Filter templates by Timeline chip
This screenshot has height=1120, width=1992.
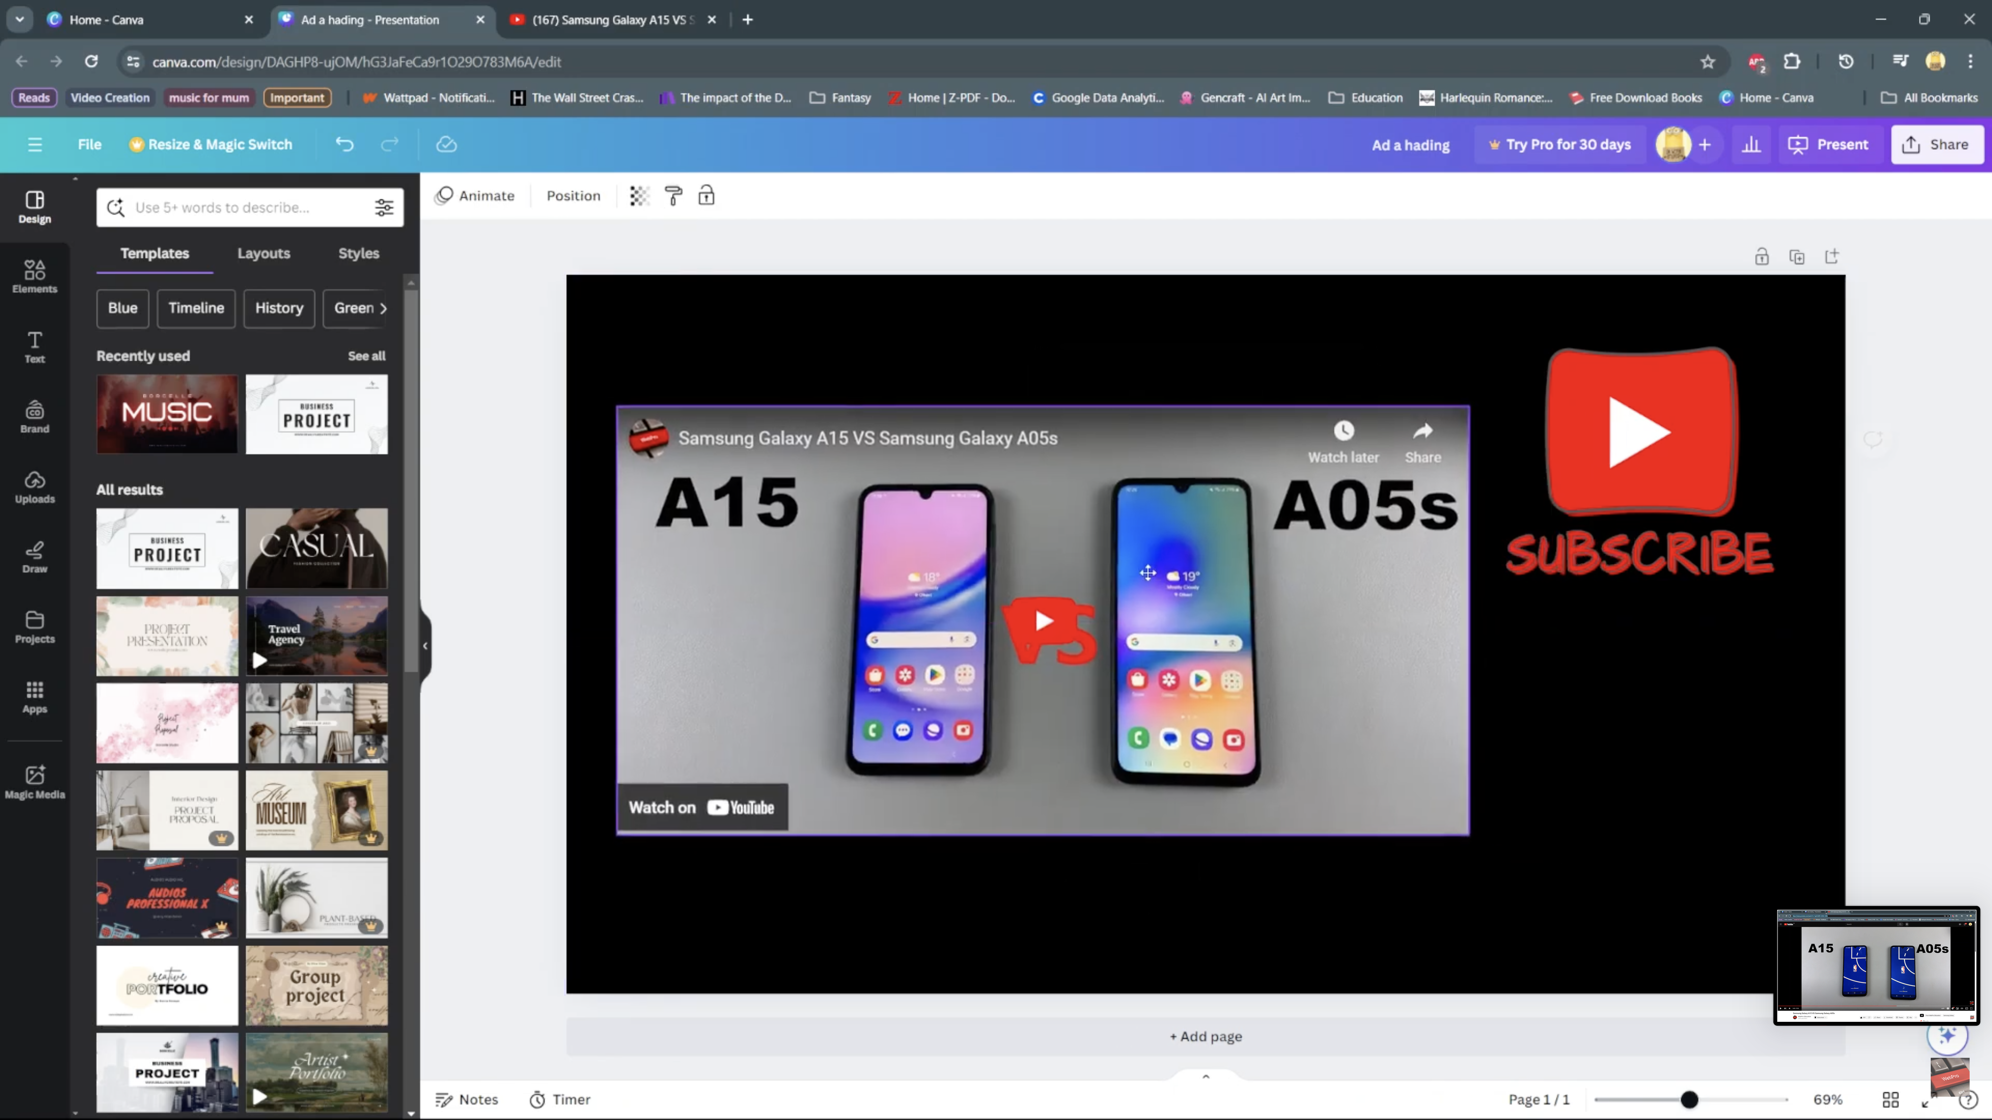tap(196, 308)
